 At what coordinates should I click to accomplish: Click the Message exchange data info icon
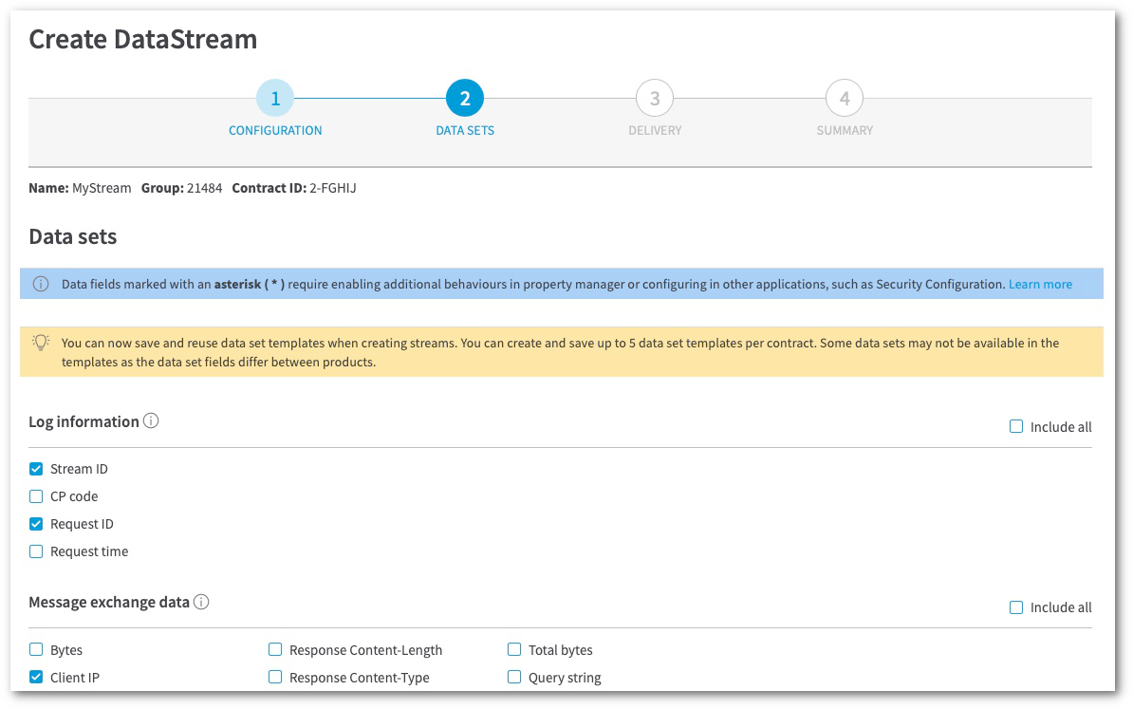pos(201,602)
